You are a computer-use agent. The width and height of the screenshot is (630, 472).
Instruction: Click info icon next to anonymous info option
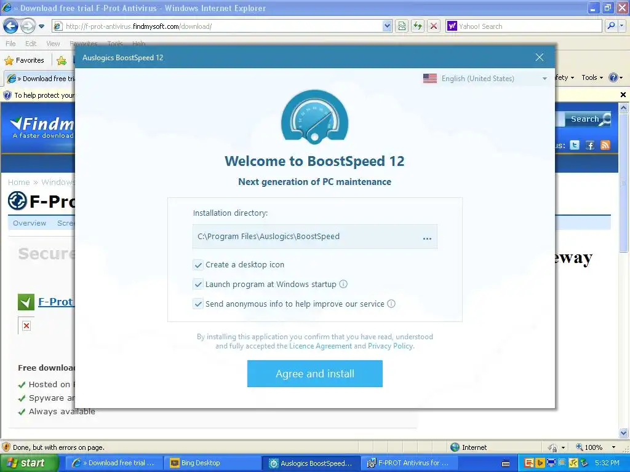391,304
